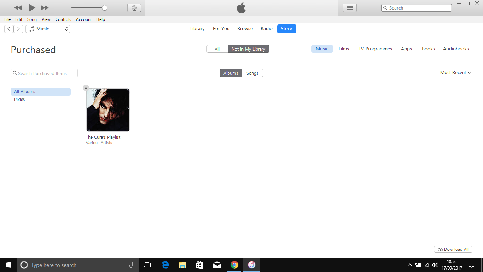Select the Not in My Library filter
483x272 pixels.
pyautogui.click(x=248, y=49)
